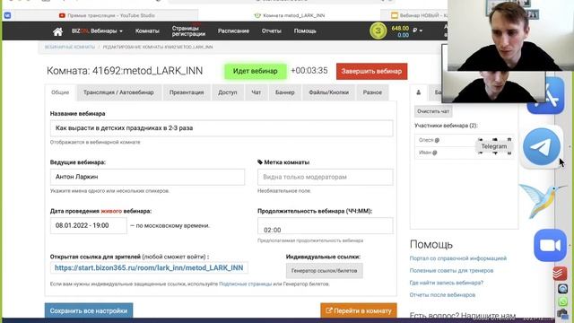The height and width of the screenshot is (323, 574).
Task: Open the Чат settings tab
Action: [x=257, y=92]
